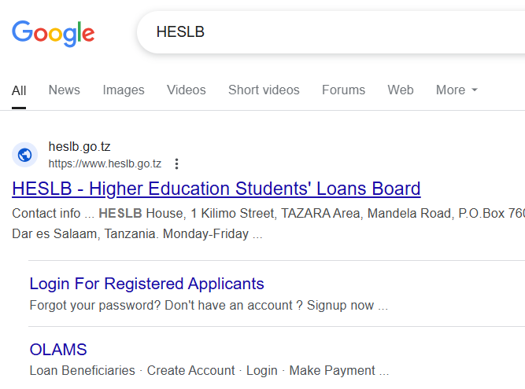Click the heslb.go.tz globe favicon

pos(24,155)
